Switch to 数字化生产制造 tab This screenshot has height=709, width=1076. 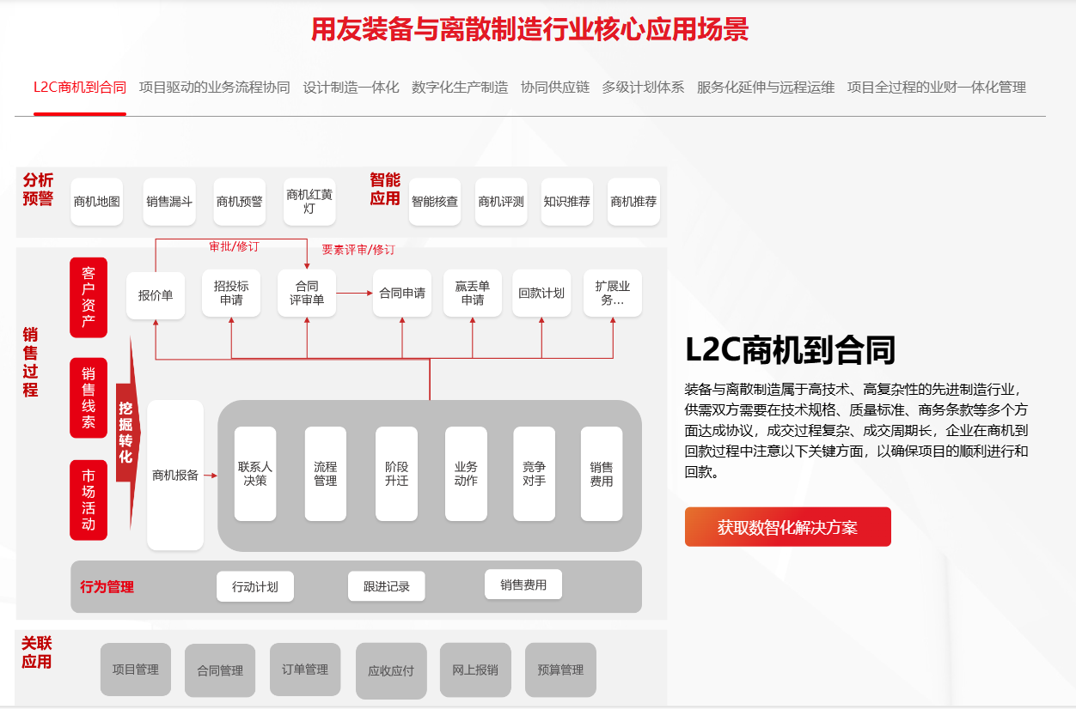coord(460,87)
